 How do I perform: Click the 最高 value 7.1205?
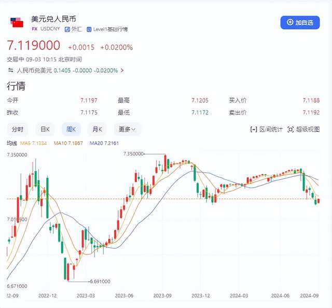(x=200, y=101)
